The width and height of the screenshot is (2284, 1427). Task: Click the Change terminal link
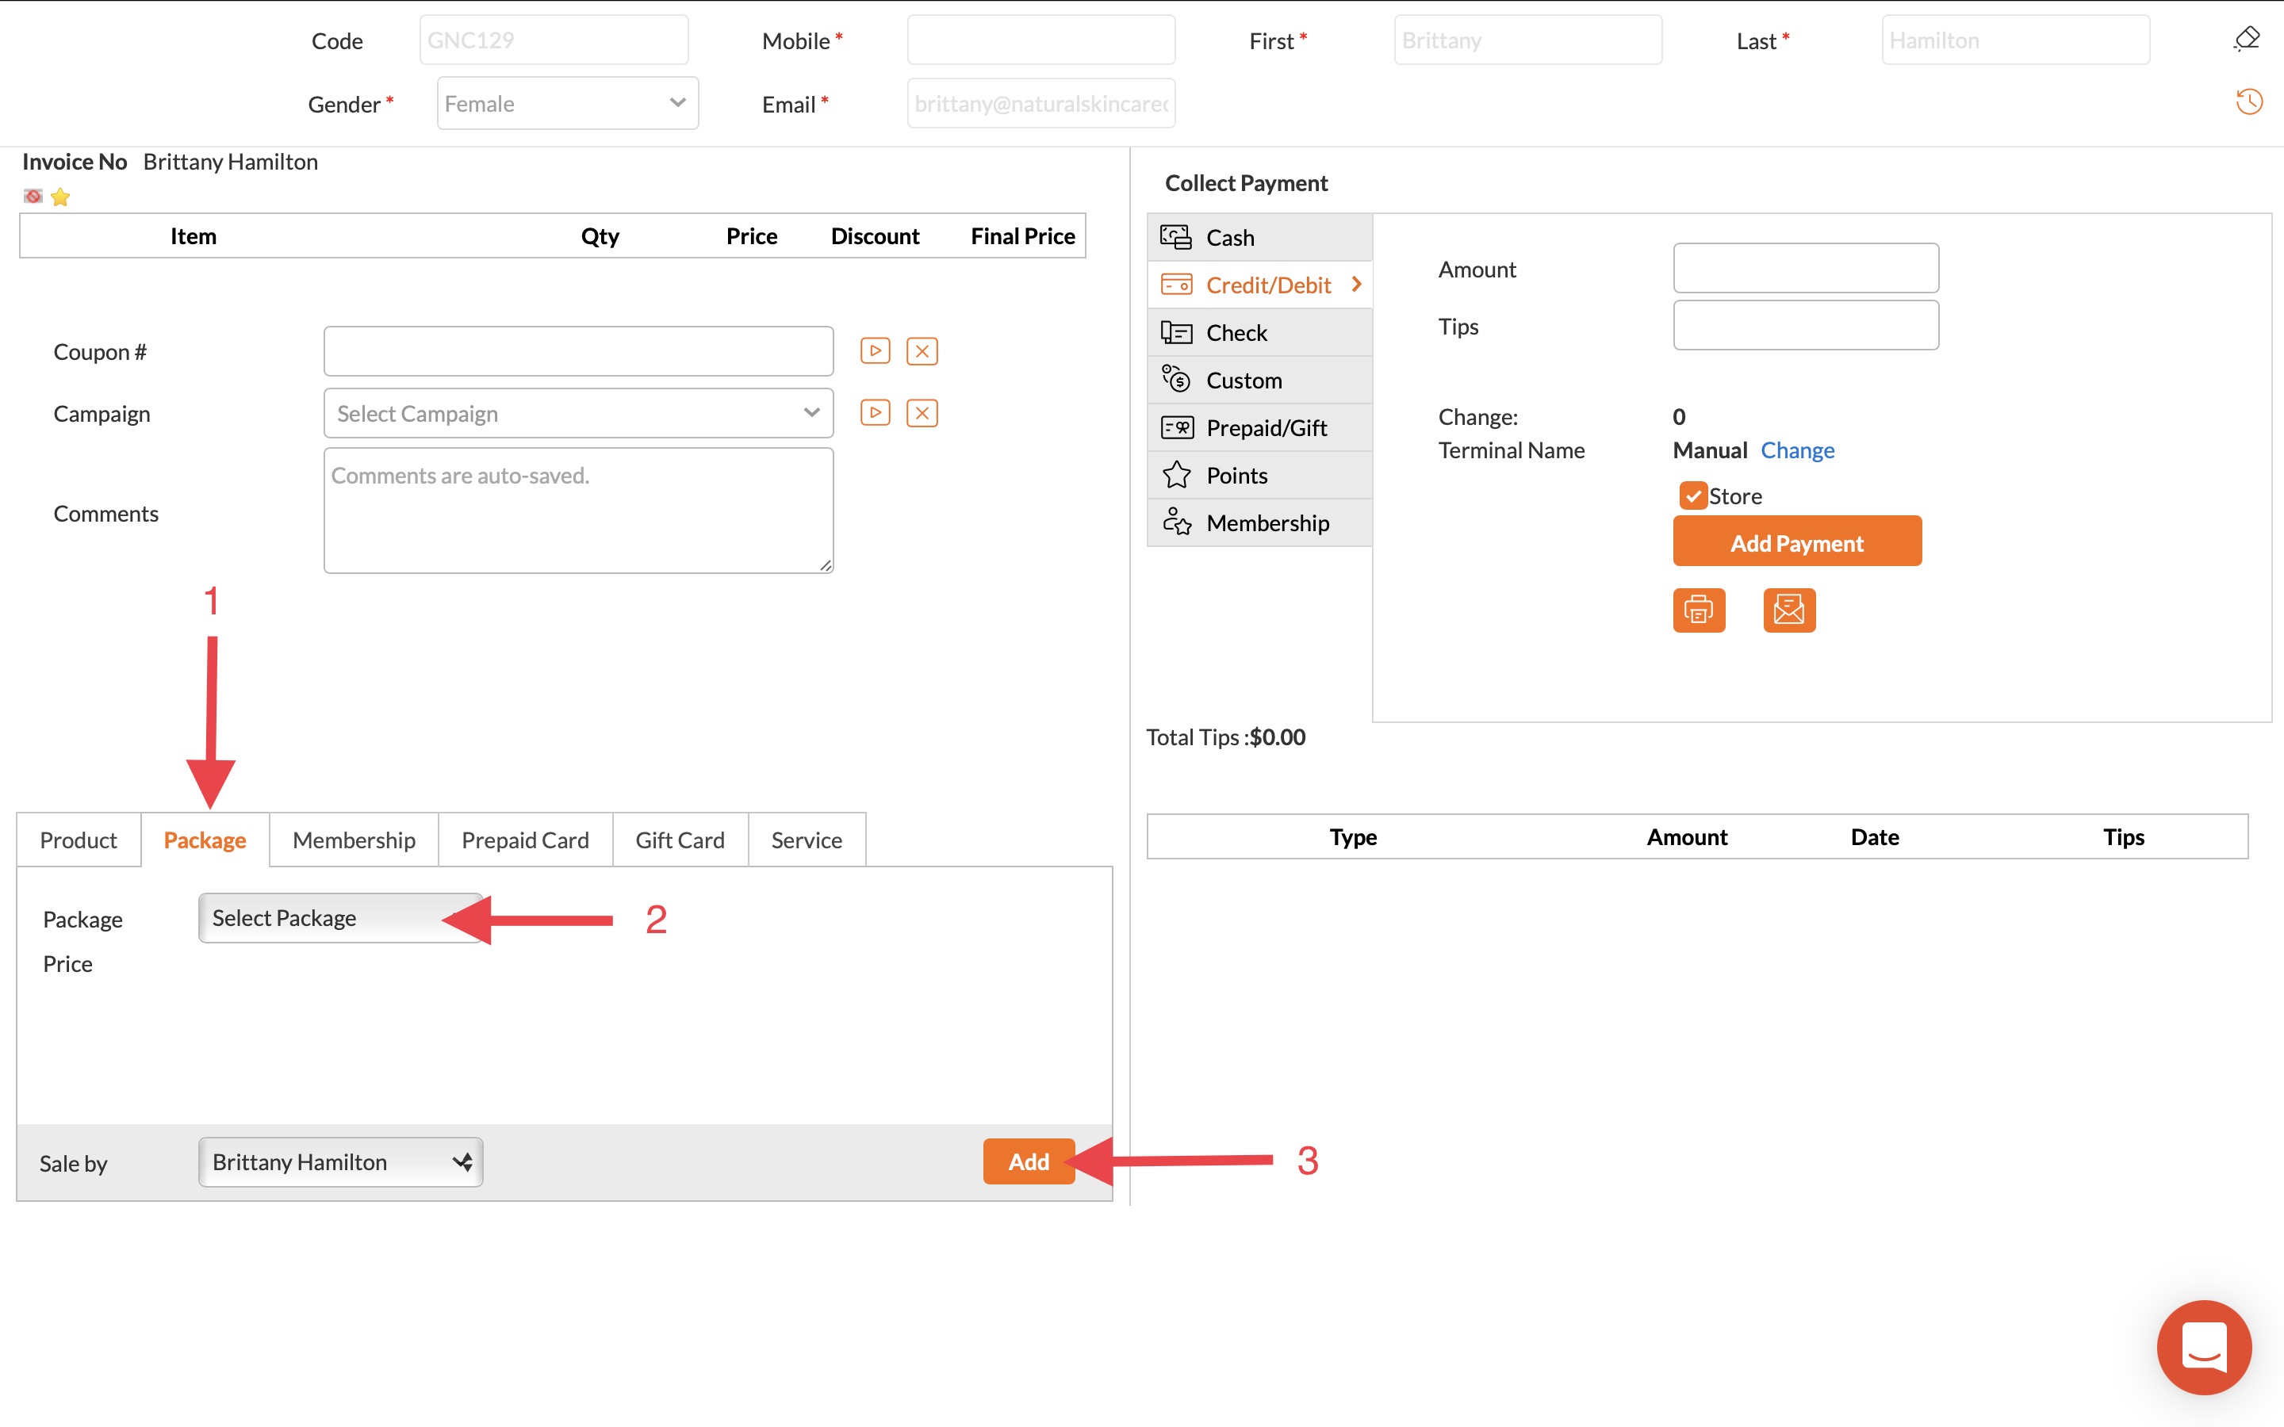1797,450
